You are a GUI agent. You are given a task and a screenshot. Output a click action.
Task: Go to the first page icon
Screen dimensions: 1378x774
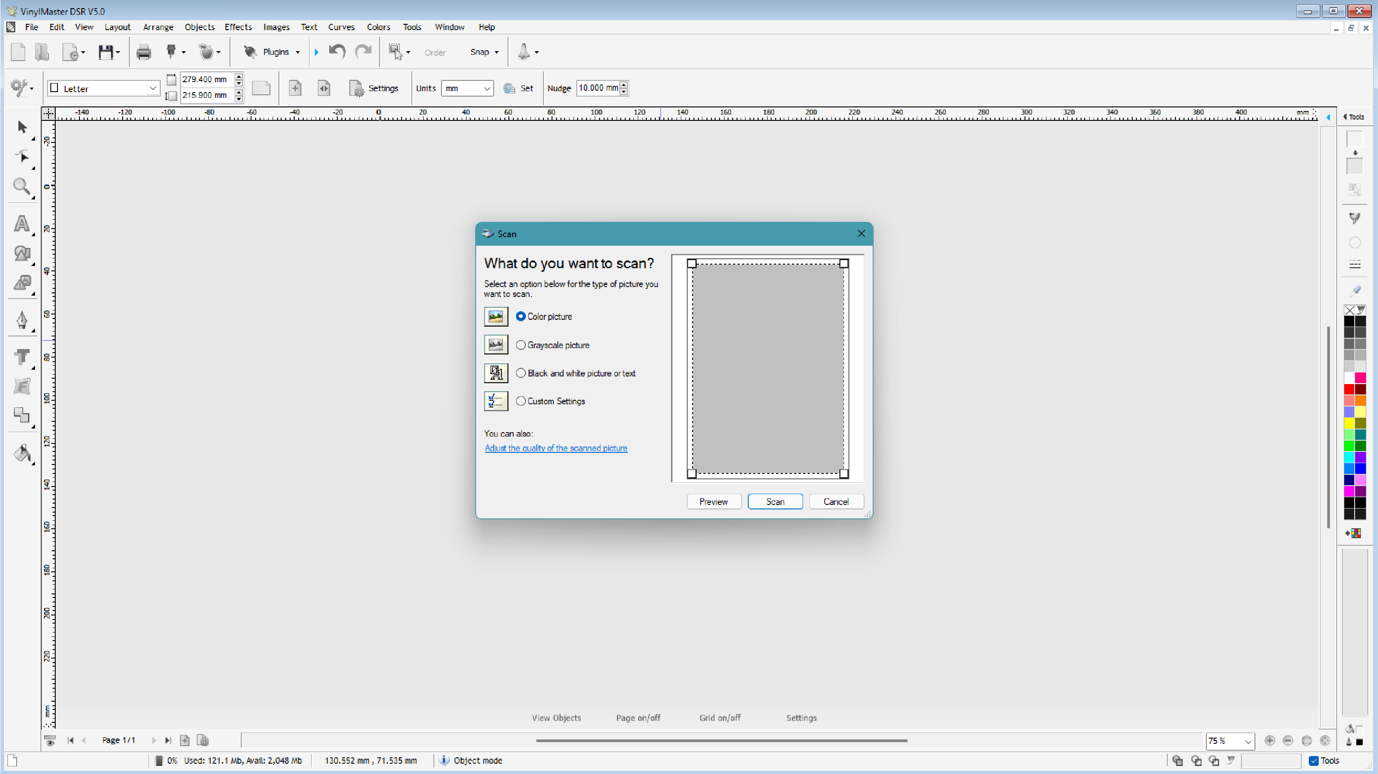[71, 740]
